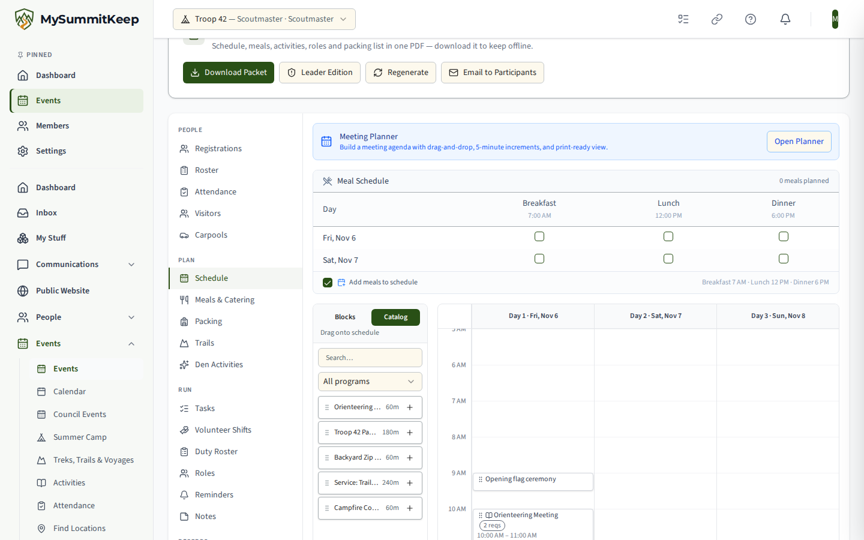Open the notifications bell

(785, 19)
